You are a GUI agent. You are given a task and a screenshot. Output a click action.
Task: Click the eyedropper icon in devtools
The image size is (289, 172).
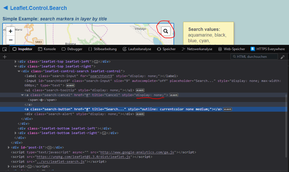point(282,57)
